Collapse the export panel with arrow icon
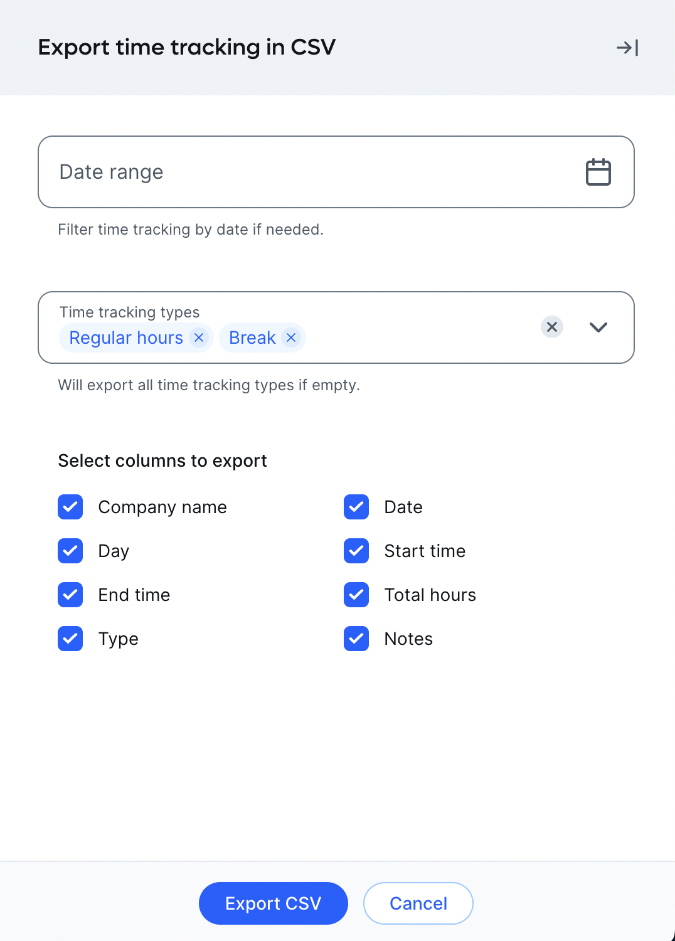675x941 pixels. coord(627,48)
